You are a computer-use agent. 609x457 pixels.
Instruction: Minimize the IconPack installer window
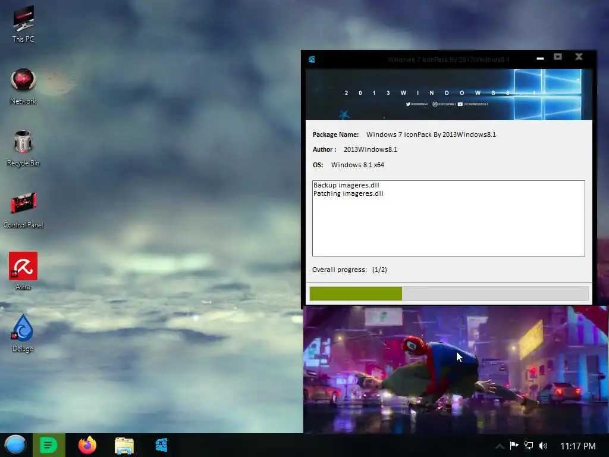[x=540, y=58]
